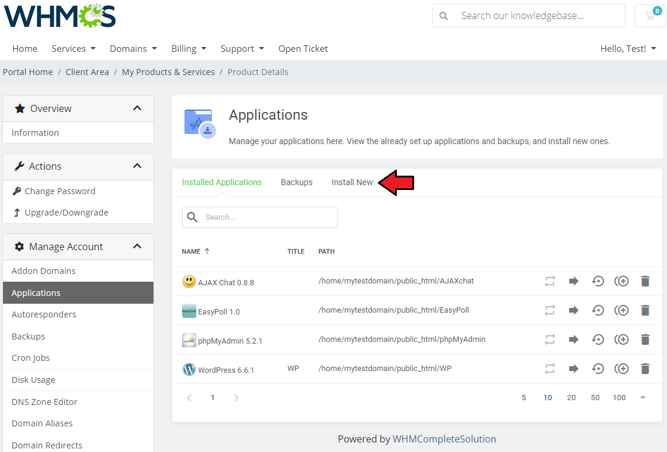Image resolution: width=667 pixels, height=452 pixels.
Task: Collapse the Overview panel
Action: (x=137, y=108)
